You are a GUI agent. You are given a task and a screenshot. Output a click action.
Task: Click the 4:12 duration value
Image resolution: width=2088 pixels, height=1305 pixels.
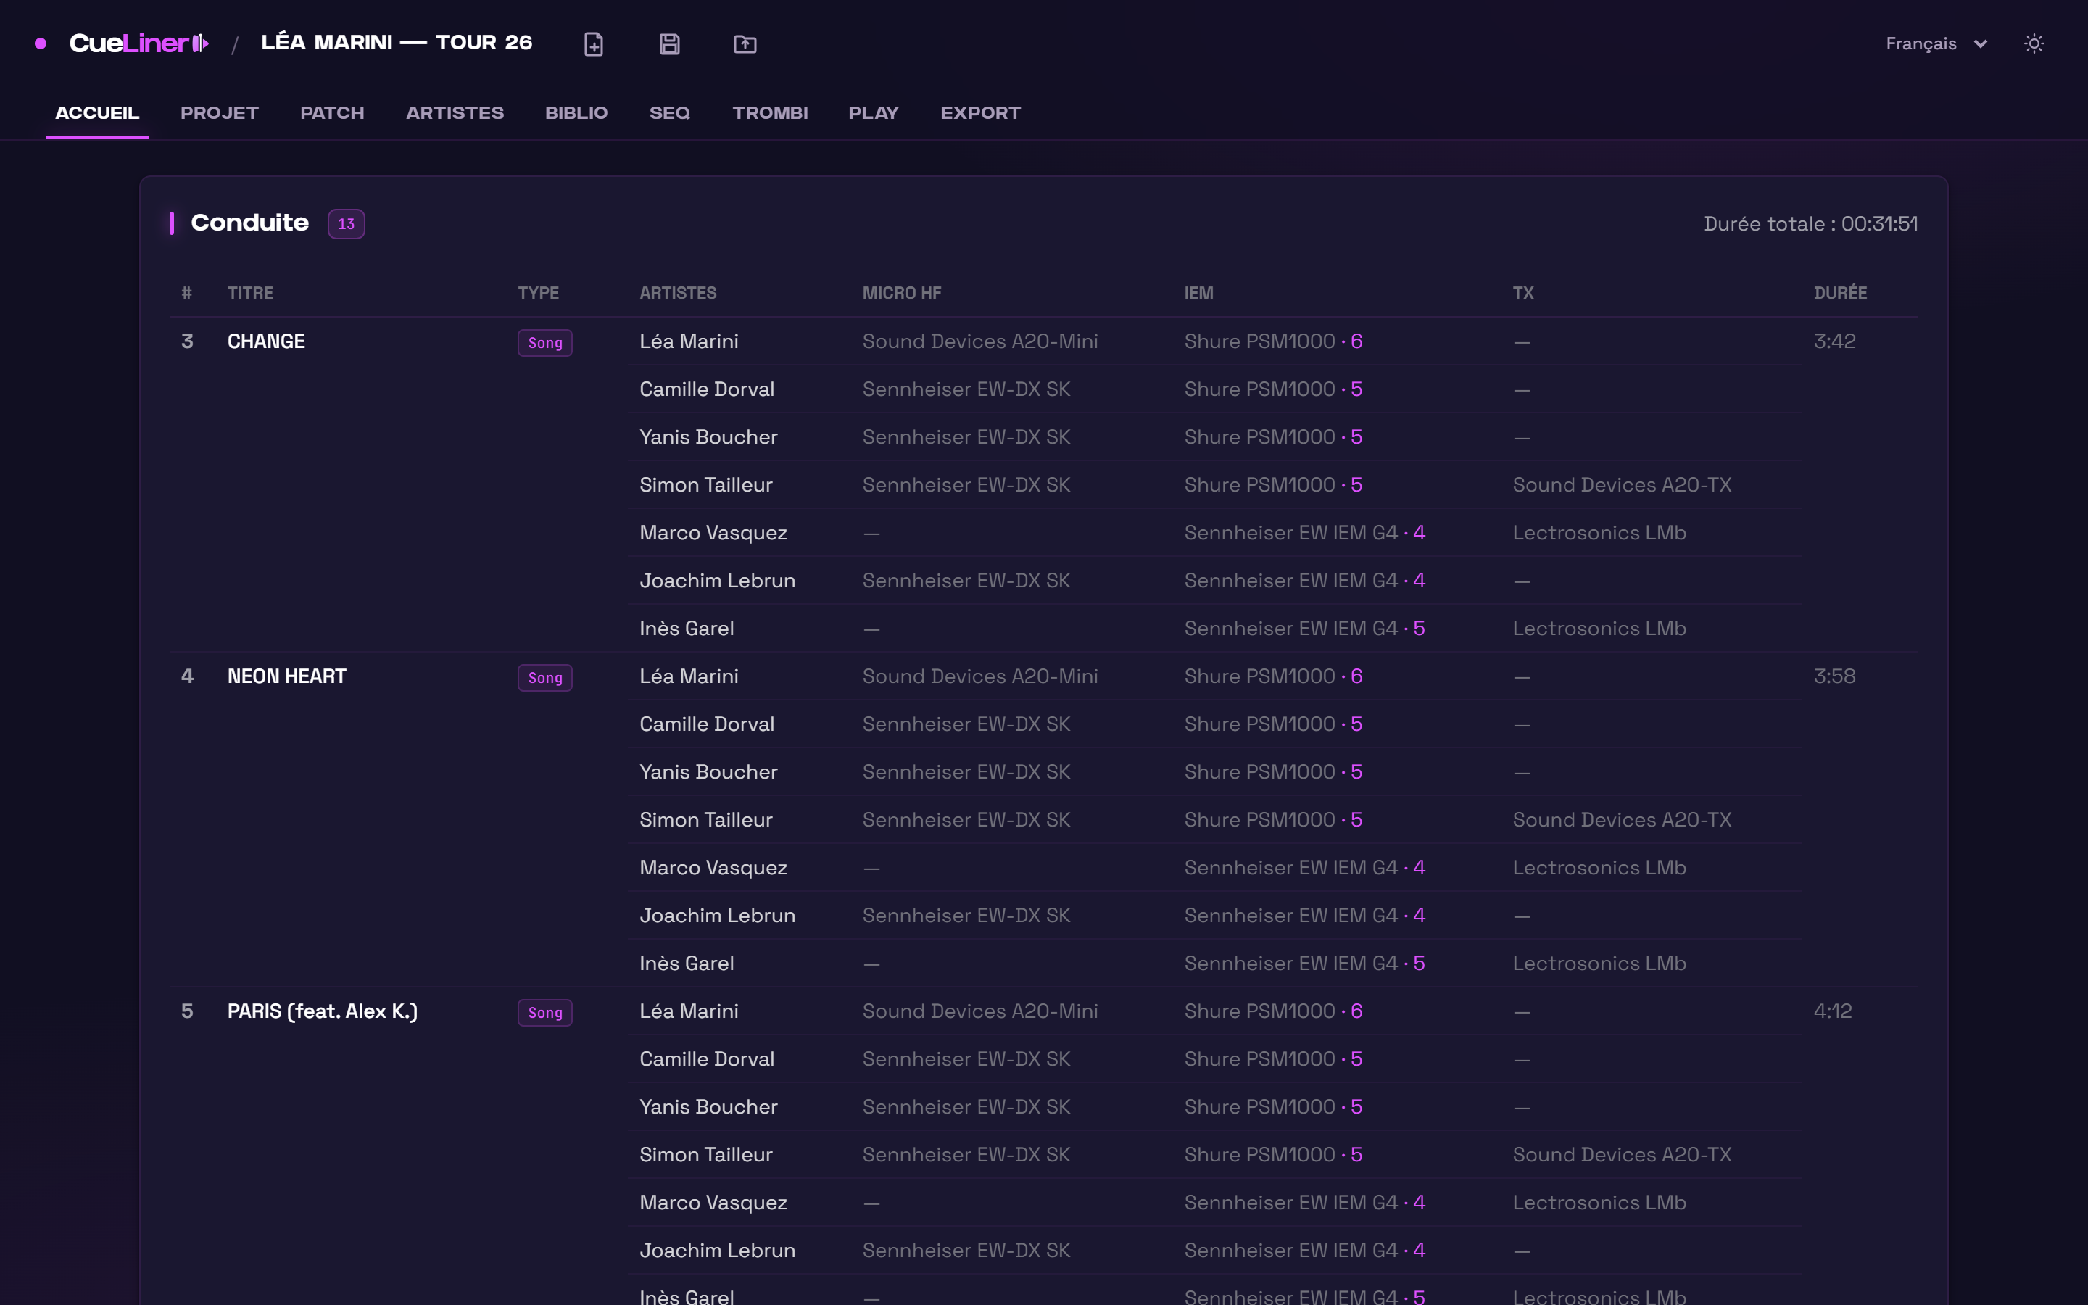pos(1833,1011)
